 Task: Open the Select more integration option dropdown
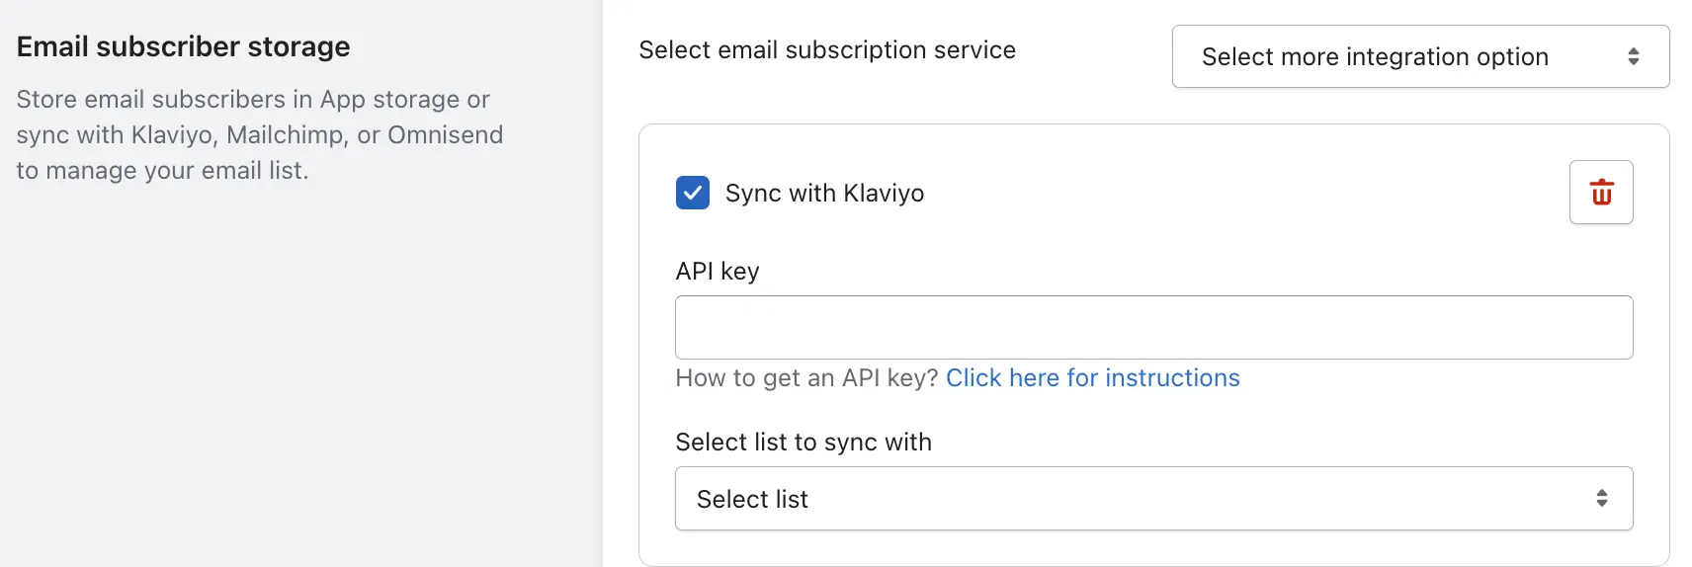coord(1420,56)
